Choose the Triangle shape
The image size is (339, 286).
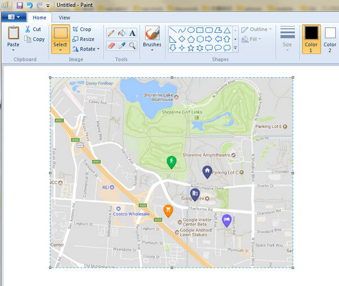pos(227,30)
